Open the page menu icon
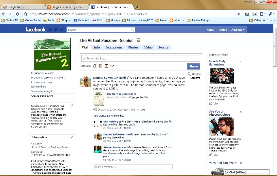 tap(263, 14)
